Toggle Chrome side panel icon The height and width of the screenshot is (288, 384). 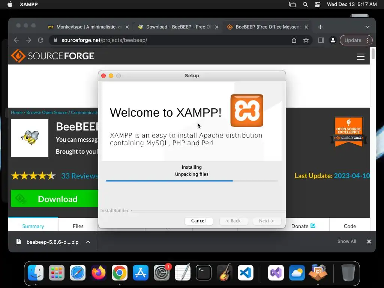tap(321, 40)
